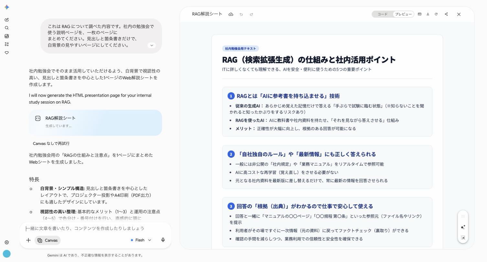
Task: Click the numbered circle 2 badge
Action: (231, 154)
